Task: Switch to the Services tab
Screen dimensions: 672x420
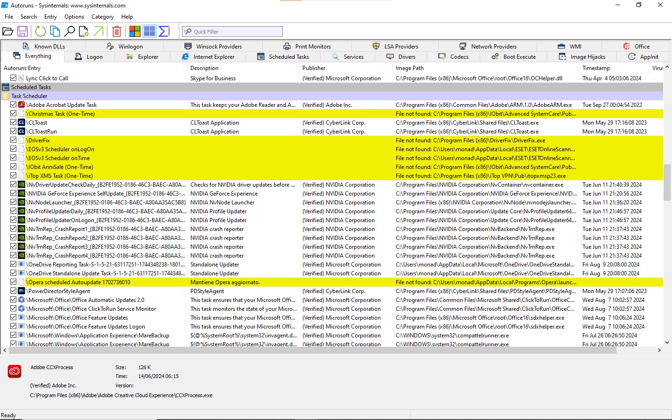Action: click(348, 57)
